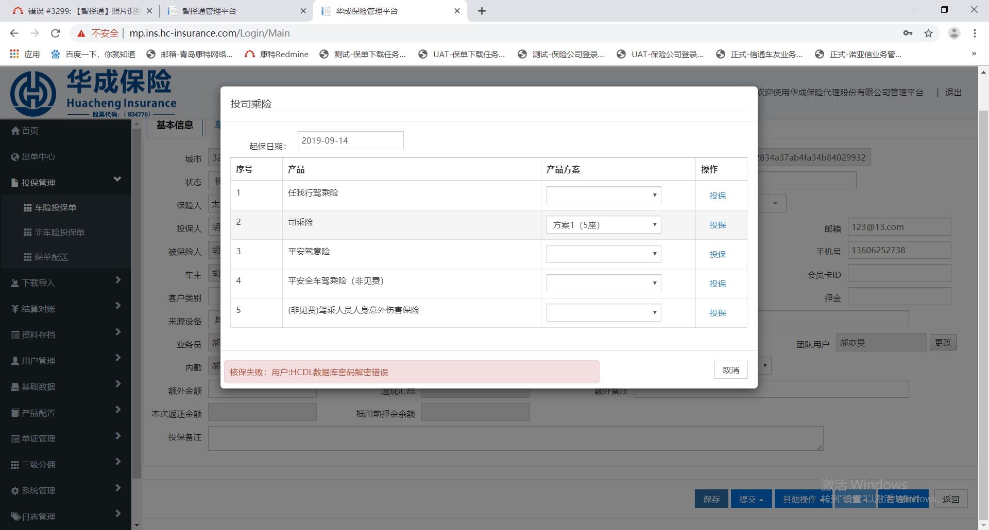Open the new tab plus button
The height and width of the screenshot is (530, 989).
tap(482, 11)
